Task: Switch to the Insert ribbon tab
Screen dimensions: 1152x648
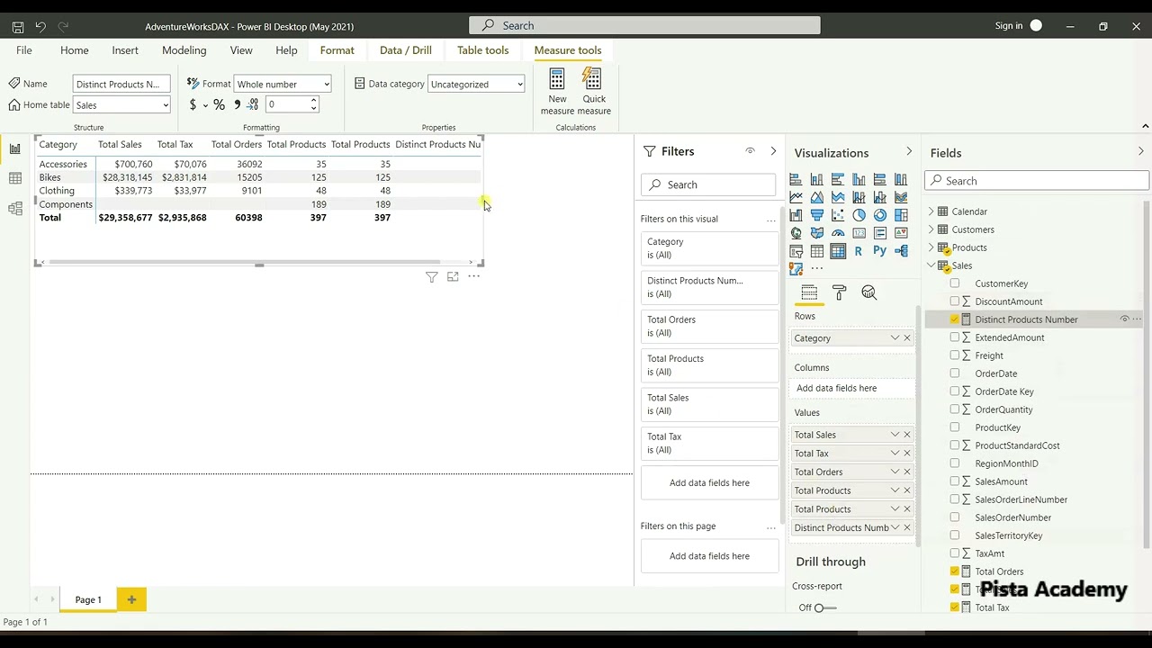Action: click(125, 50)
